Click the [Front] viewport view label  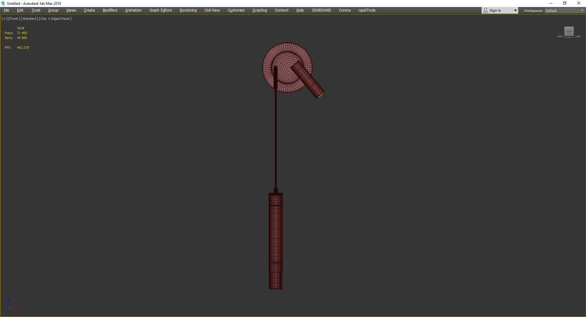click(x=14, y=19)
